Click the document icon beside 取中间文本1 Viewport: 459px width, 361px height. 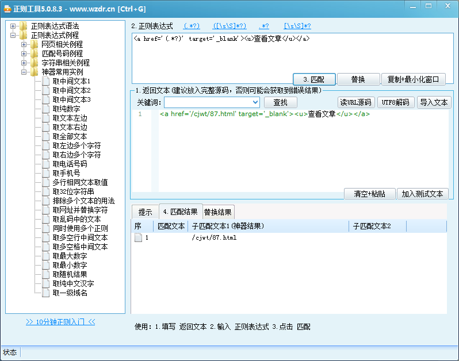click(x=45, y=81)
